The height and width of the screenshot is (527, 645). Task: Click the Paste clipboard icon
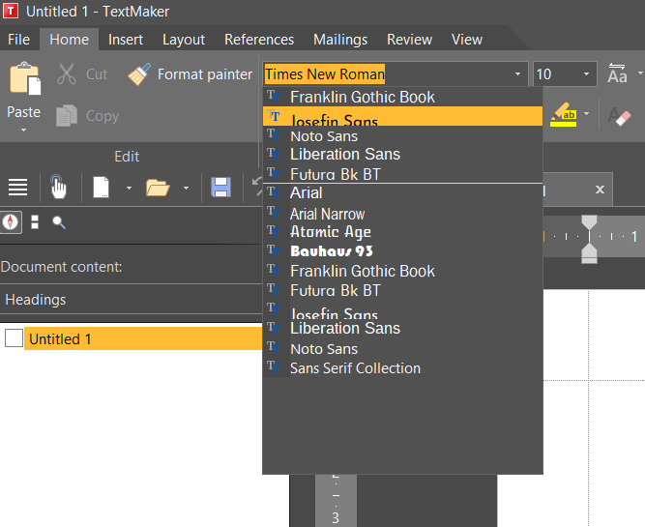[24, 79]
